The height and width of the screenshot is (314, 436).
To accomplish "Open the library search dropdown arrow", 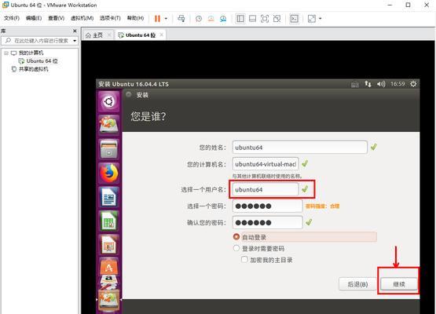I will pyautogui.click(x=75, y=41).
